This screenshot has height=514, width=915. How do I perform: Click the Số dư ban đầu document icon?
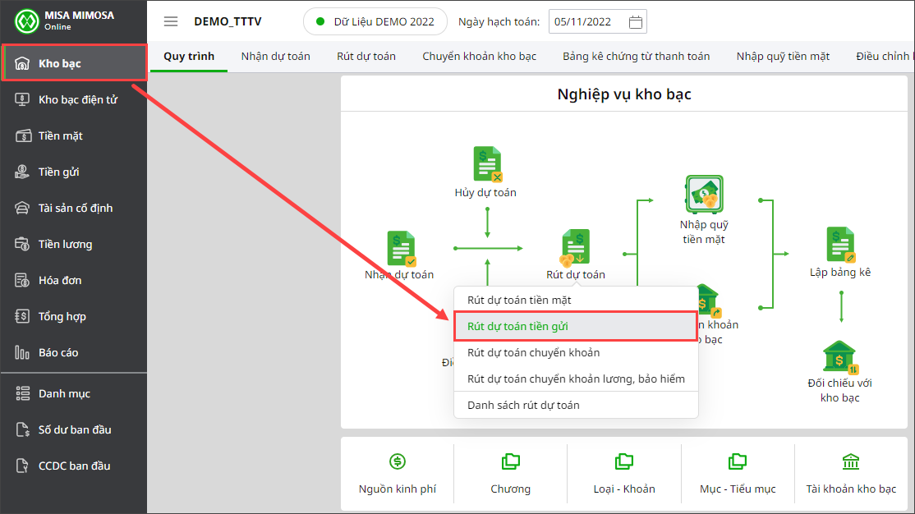22,430
